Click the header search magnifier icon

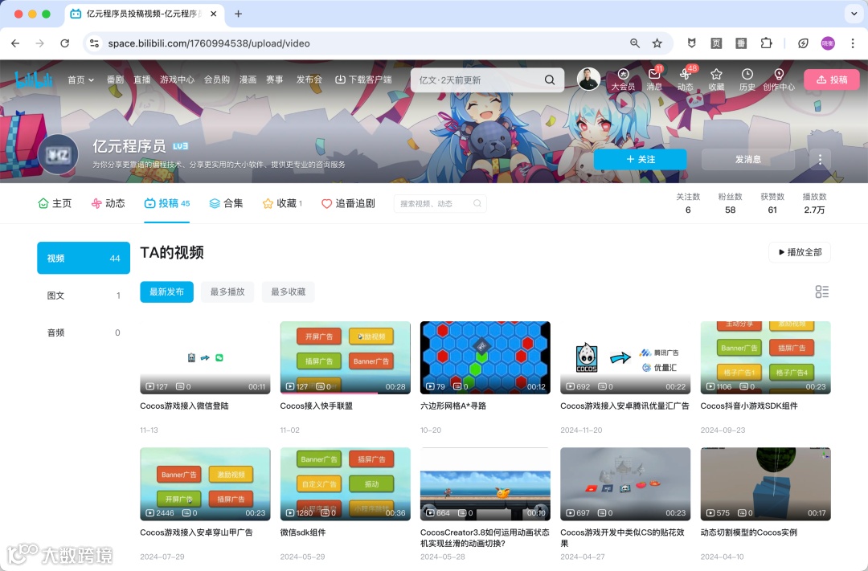pyautogui.click(x=550, y=80)
